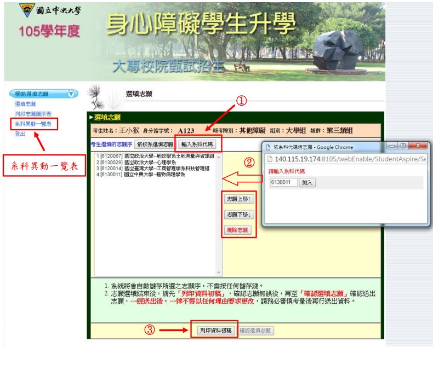Select list row 4 [6130011] 國立中興大學 植物病理學系
The width and height of the screenshot is (433, 365).
(x=141, y=174)
